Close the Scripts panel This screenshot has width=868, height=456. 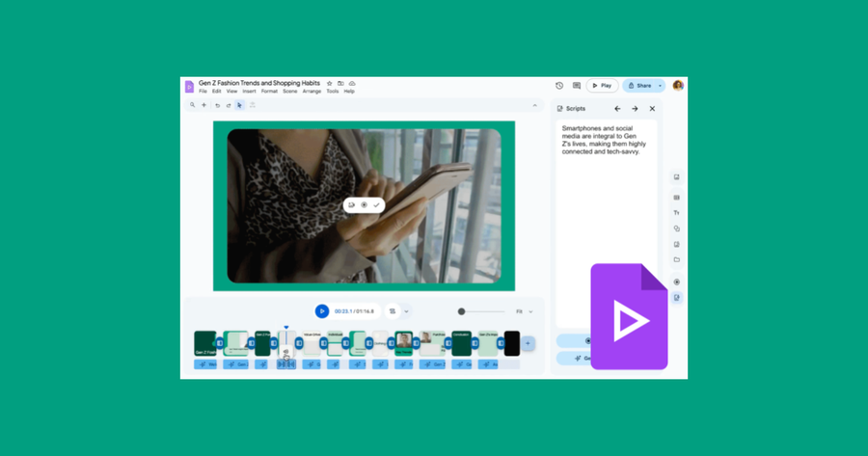pos(652,109)
